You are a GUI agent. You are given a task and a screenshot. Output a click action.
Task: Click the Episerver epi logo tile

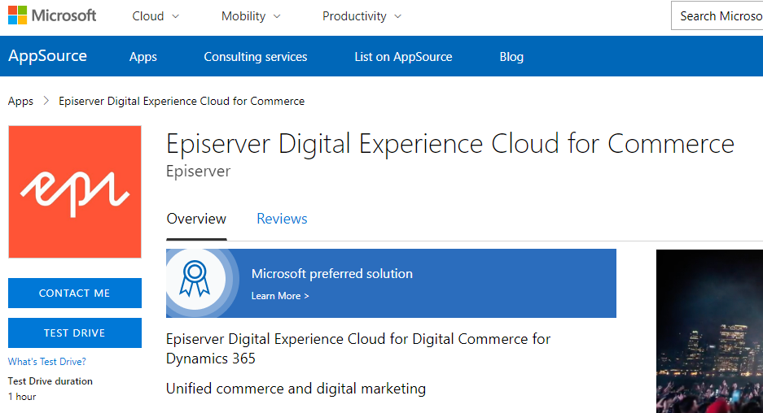(75, 192)
